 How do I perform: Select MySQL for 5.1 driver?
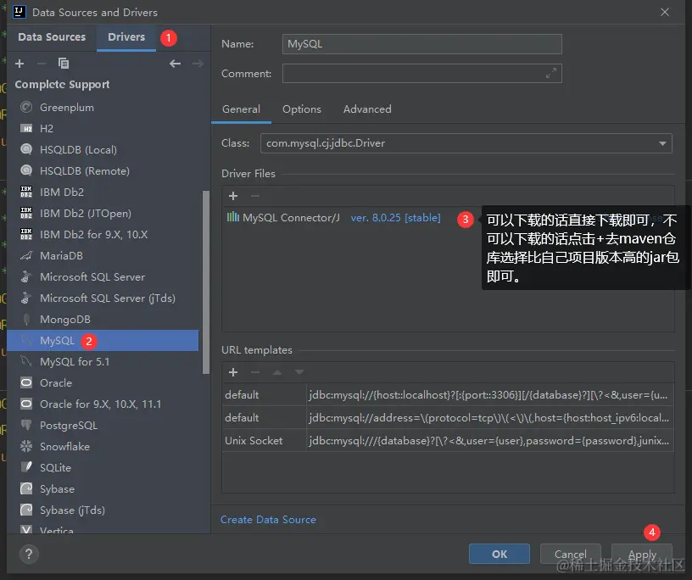(103, 361)
